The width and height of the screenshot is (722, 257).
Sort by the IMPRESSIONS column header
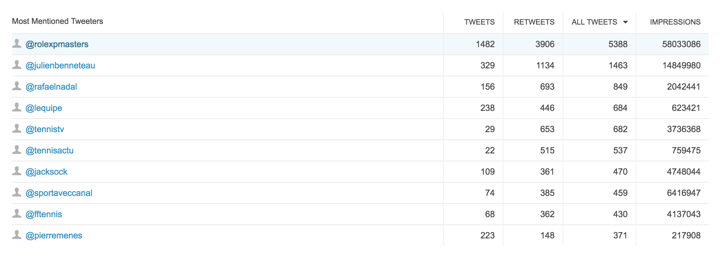[x=675, y=22]
